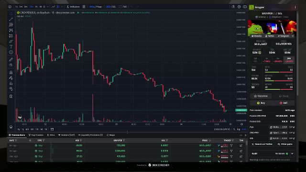Filter by TRADER column funnel
Screen dimensions: 306x172
pyautogui.click(x=233, y=140)
